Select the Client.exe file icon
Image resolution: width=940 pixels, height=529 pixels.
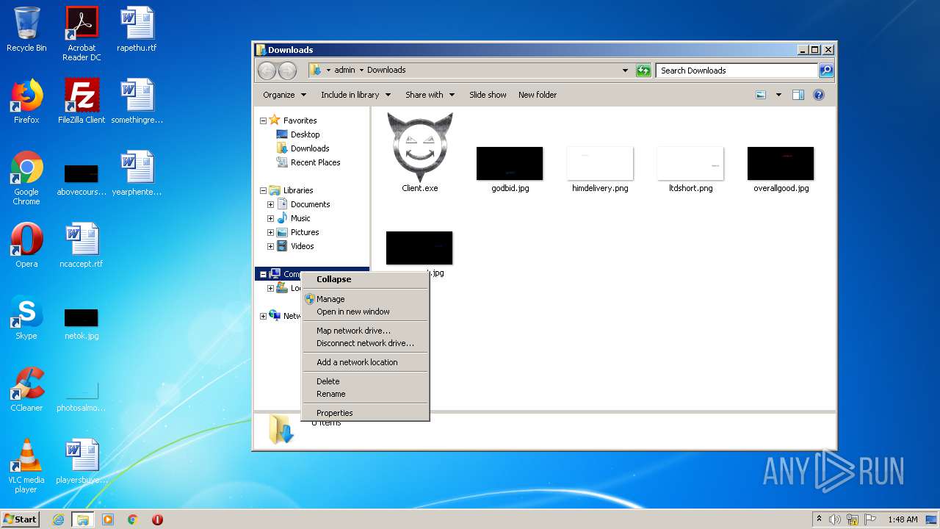[420, 153]
